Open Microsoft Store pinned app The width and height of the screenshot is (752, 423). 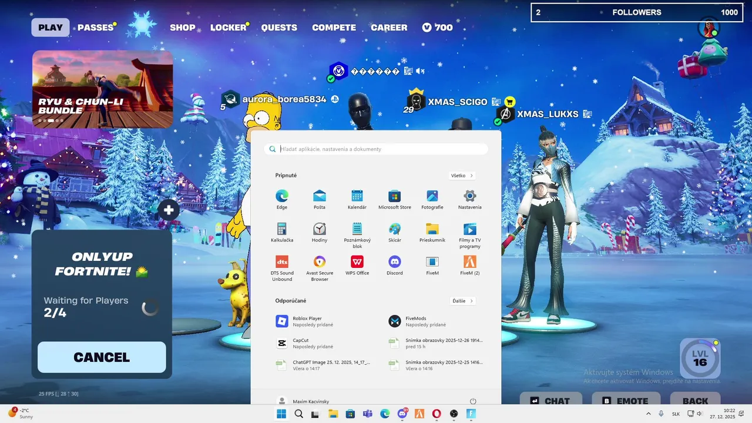tap(395, 199)
